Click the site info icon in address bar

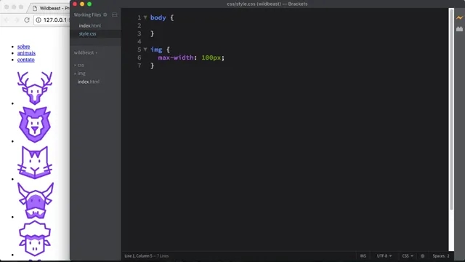39,20
